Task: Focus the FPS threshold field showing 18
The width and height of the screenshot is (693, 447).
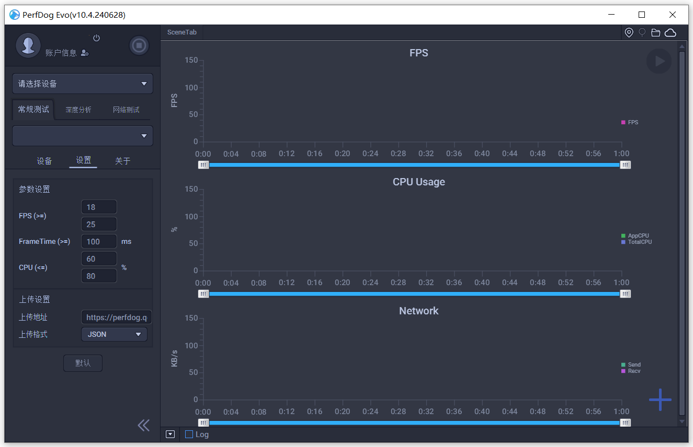Action: (99, 207)
